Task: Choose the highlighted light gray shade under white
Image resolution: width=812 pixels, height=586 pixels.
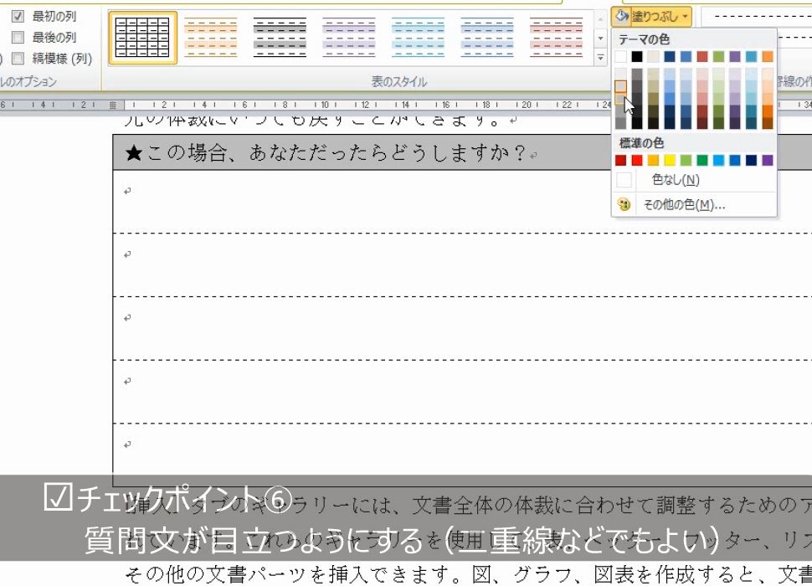Action: click(x=620, y=86)
